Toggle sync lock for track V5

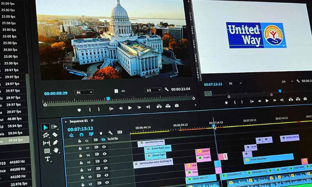pyautogui.click(x=97, y=161)
